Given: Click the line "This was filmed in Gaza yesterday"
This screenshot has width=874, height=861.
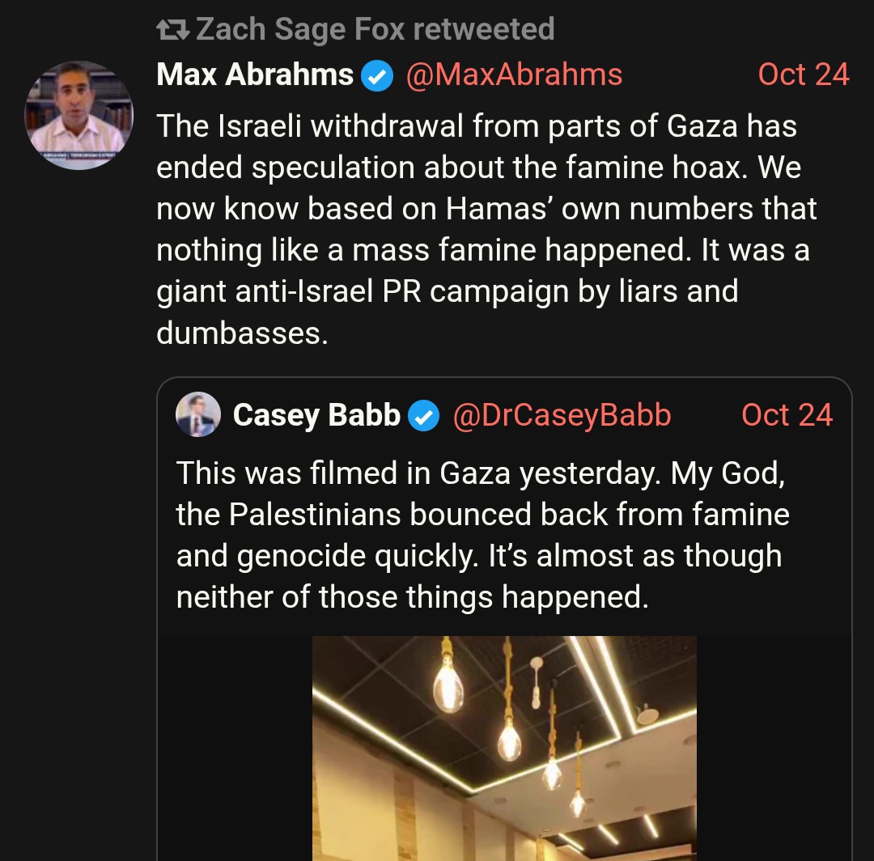Looking at the screenshot, I should pos(480,473).
